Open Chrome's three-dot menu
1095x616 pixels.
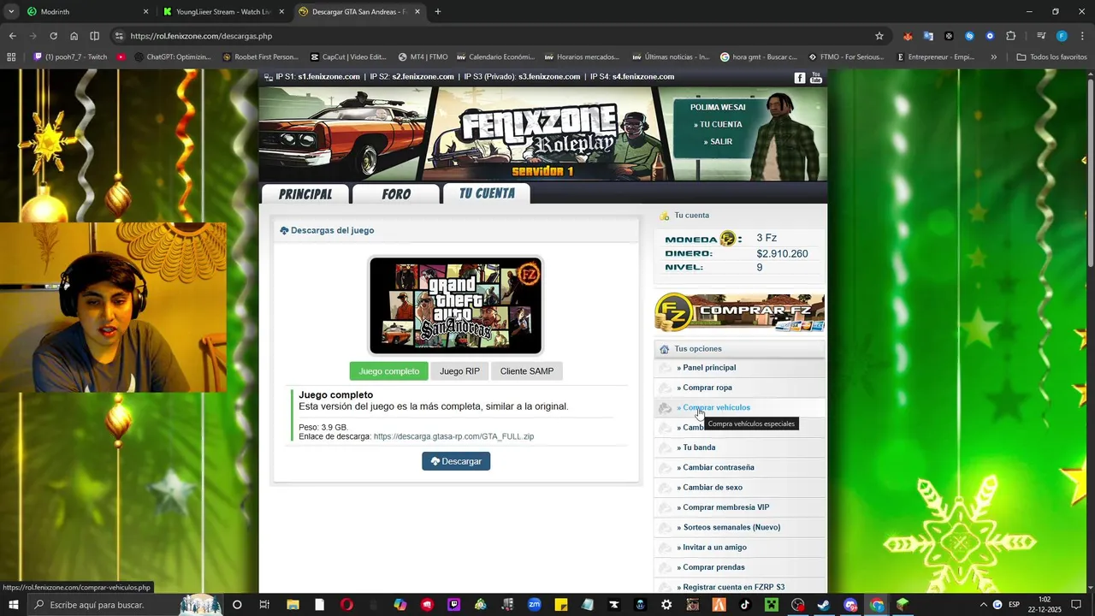point(1081,36)
